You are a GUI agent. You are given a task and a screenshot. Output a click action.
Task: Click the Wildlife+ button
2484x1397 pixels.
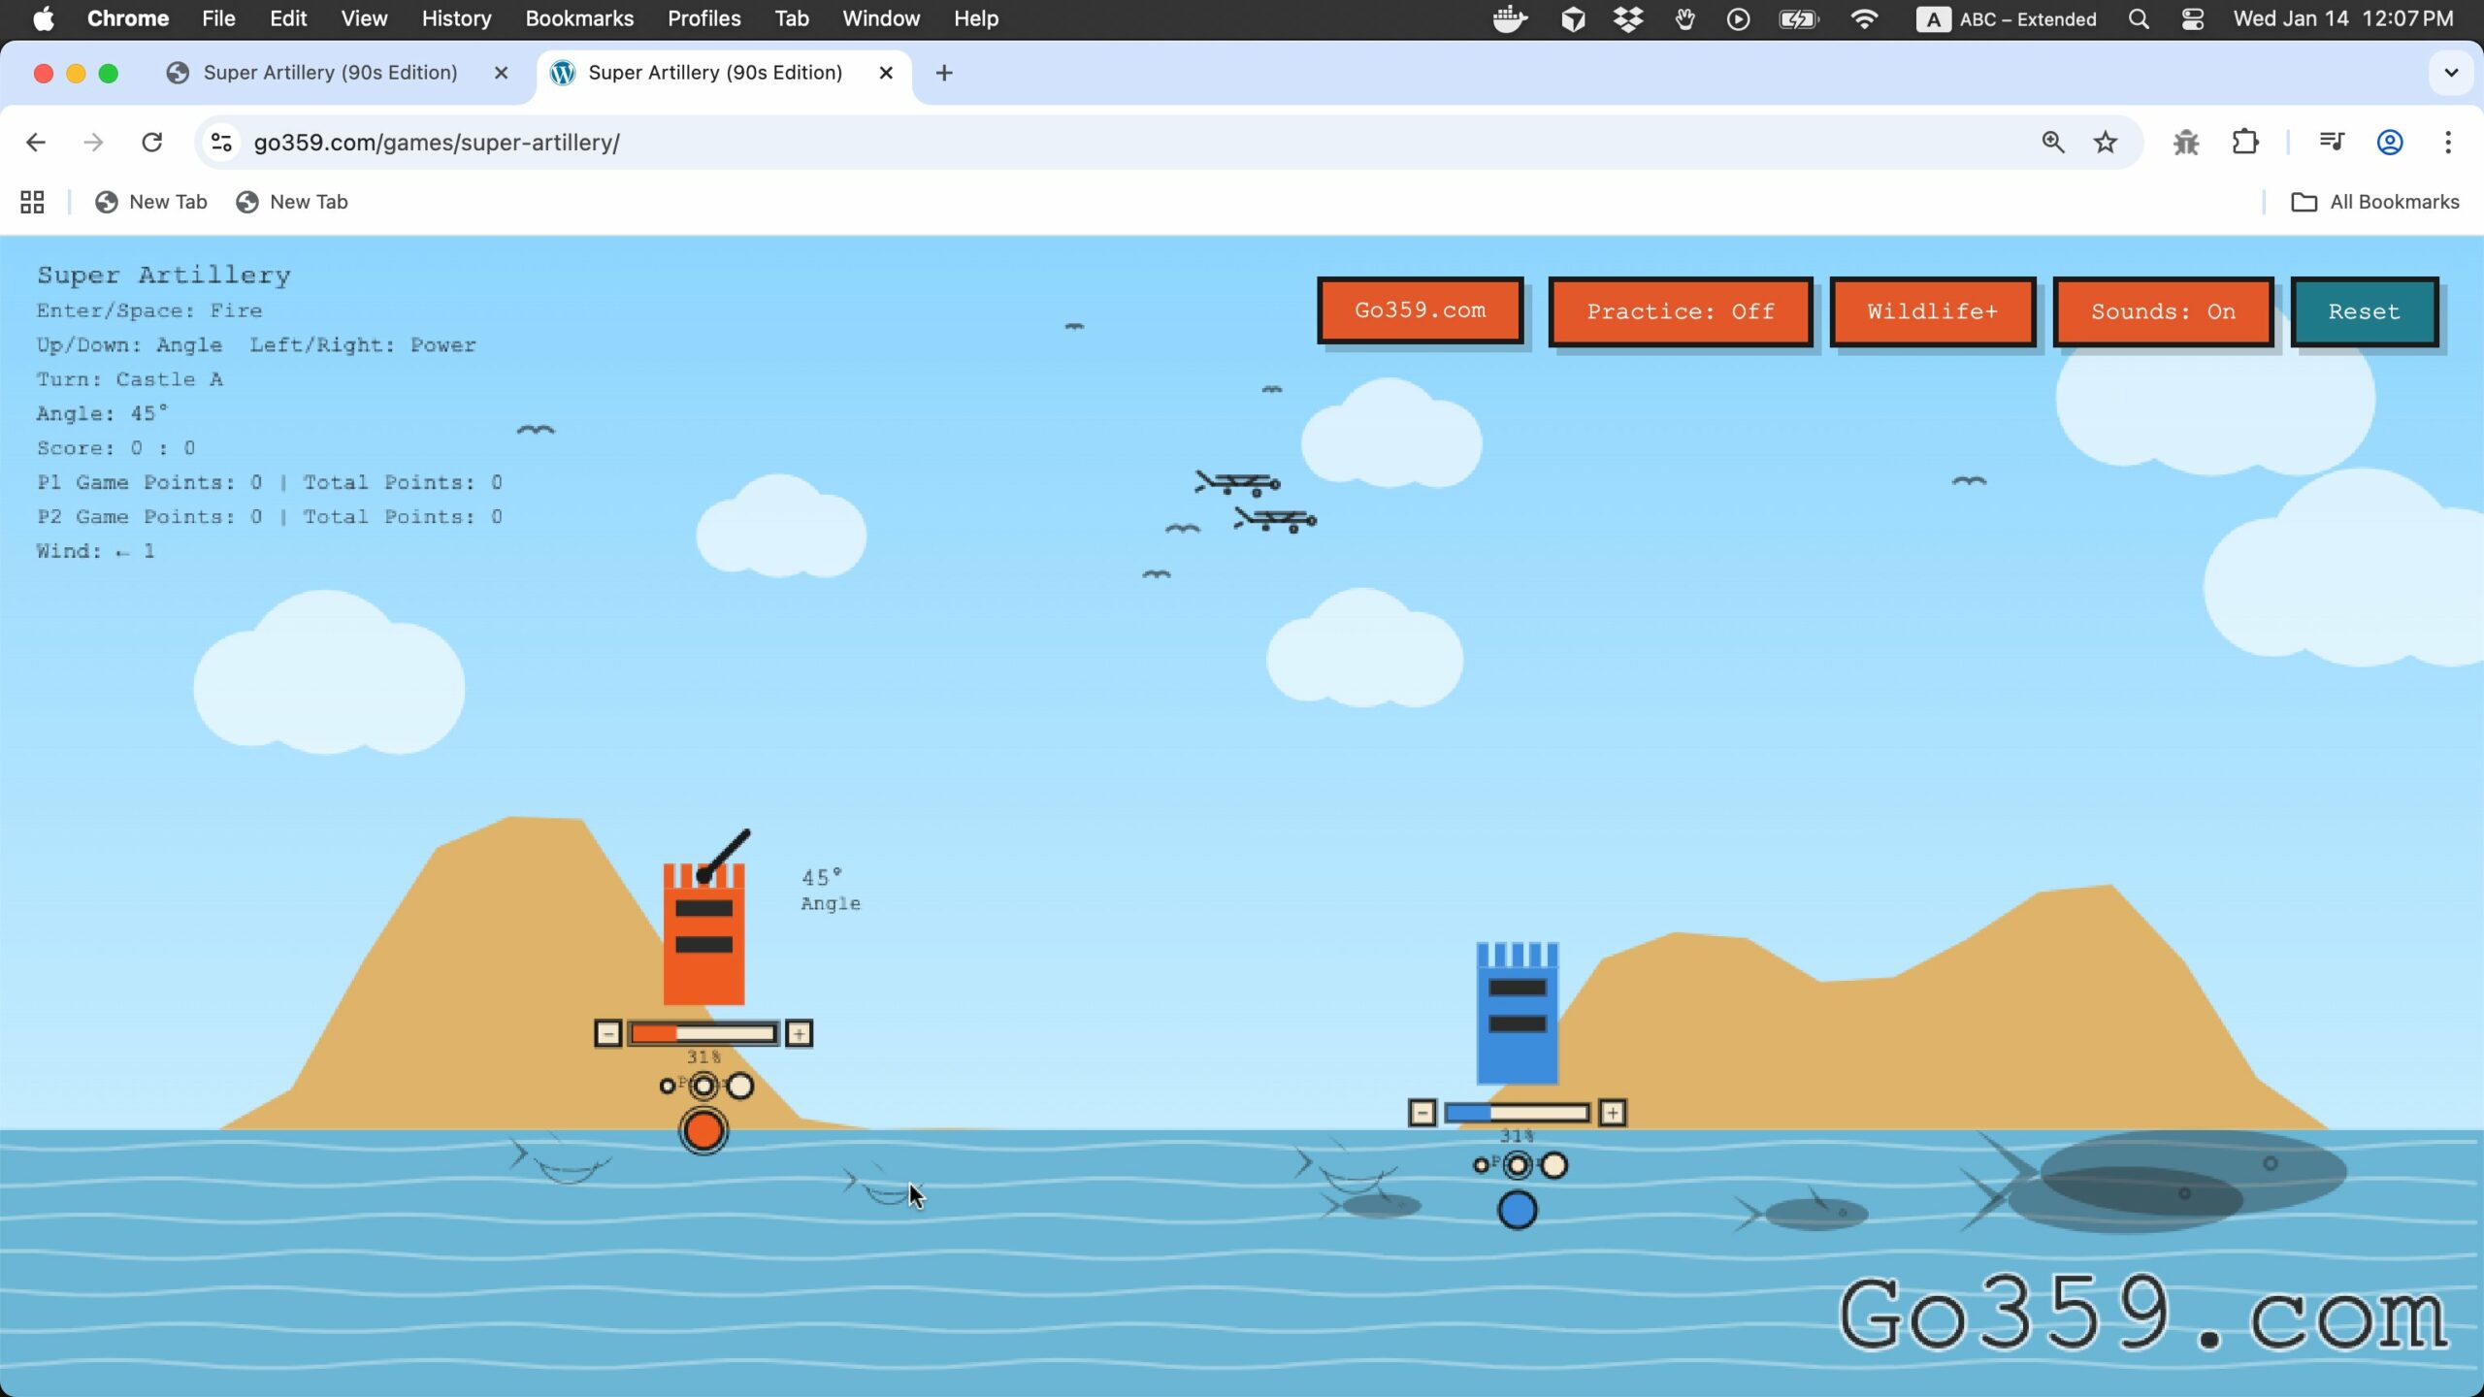pos(1931,311)
